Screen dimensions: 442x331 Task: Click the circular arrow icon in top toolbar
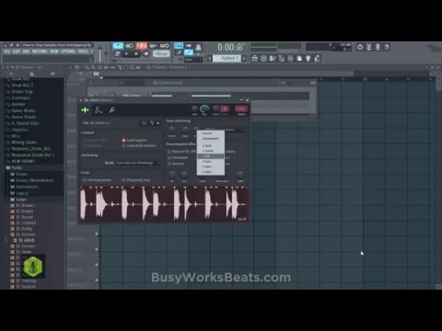360,47
